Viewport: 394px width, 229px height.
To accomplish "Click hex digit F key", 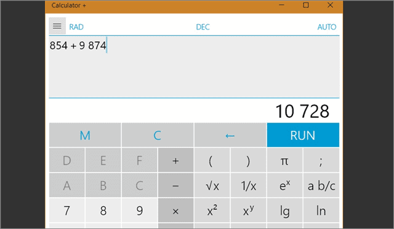I will (140, 160).
